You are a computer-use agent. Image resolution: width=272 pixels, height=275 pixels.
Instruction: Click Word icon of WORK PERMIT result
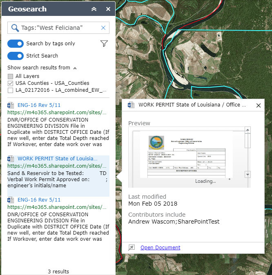pos(11,159)
